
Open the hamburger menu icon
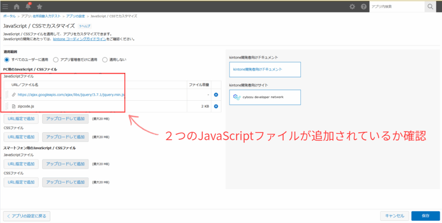[x=5, y=6]
